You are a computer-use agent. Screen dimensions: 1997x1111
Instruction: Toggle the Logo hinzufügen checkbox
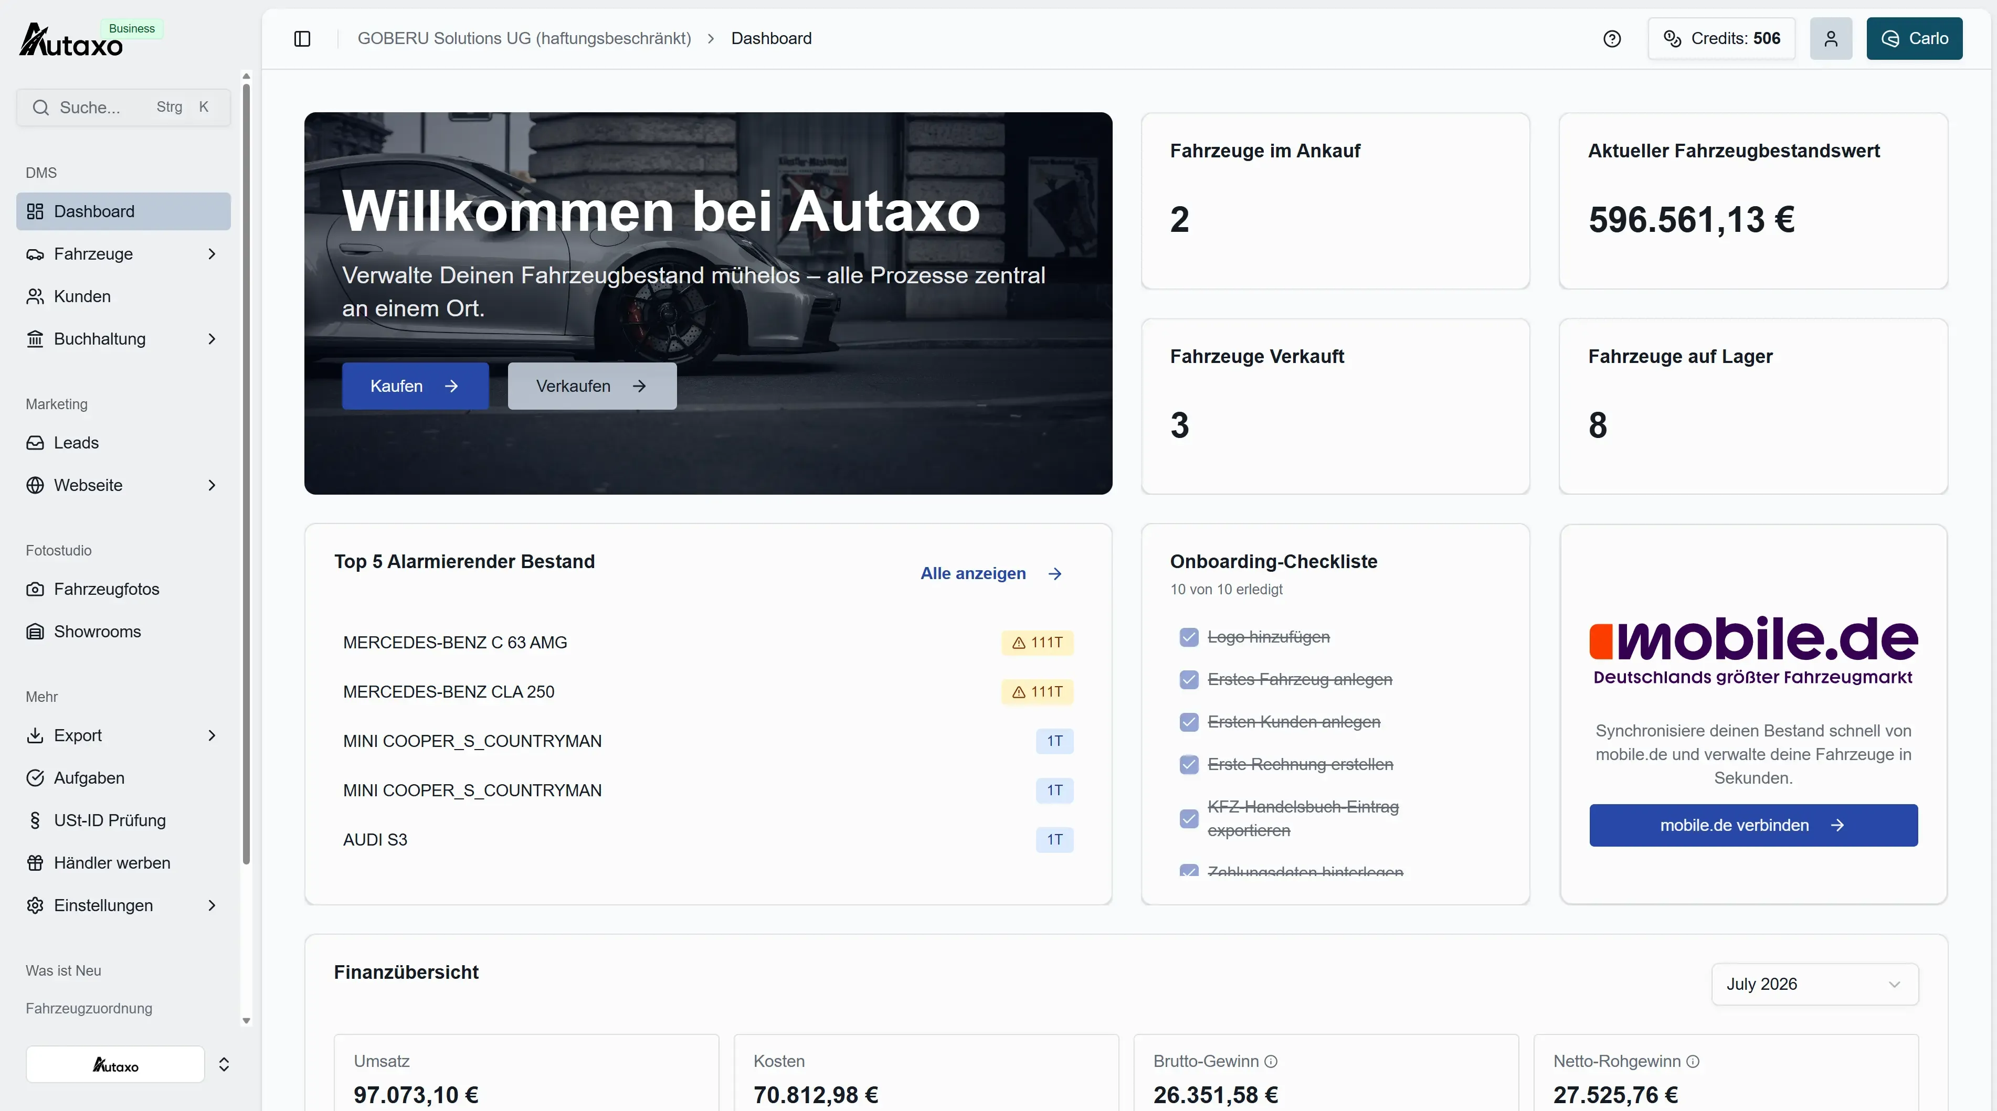[1188, 638]
